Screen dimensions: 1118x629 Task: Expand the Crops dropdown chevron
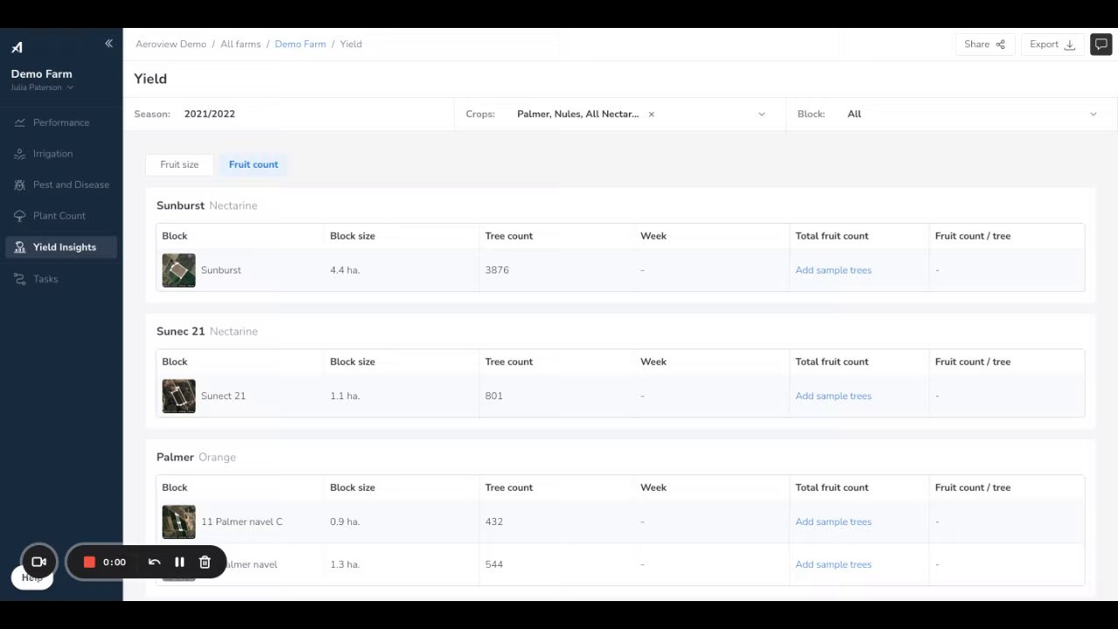(762, 114)
